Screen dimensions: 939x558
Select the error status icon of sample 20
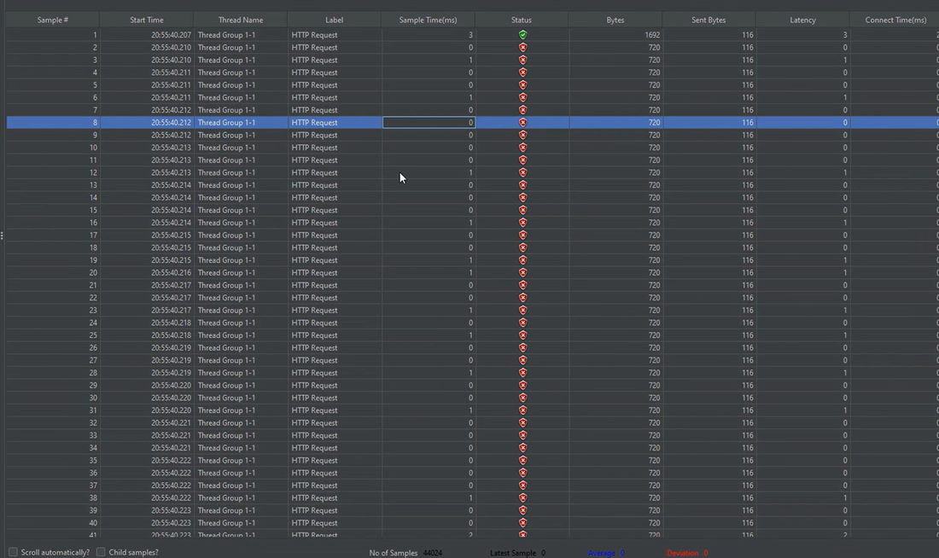[522, 272]
